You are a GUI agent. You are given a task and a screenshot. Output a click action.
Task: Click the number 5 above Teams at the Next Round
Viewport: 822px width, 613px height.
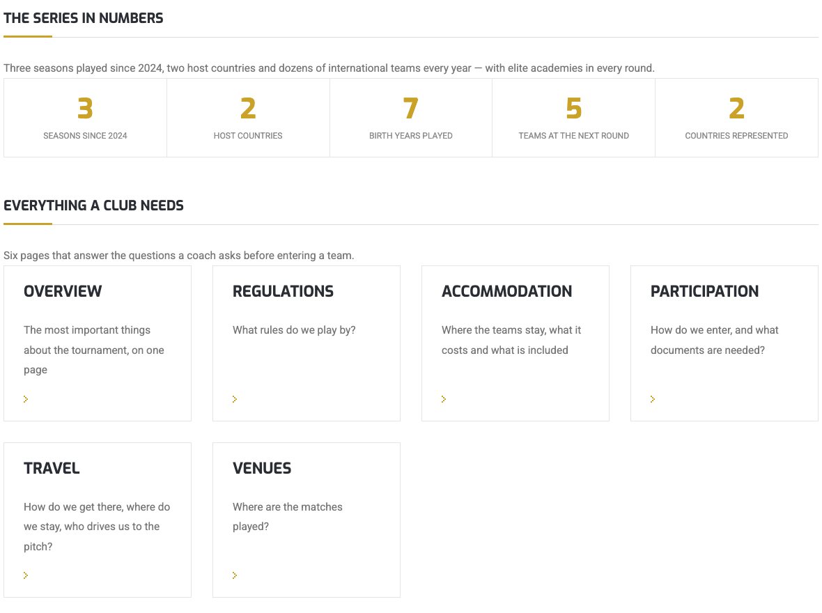574,109
